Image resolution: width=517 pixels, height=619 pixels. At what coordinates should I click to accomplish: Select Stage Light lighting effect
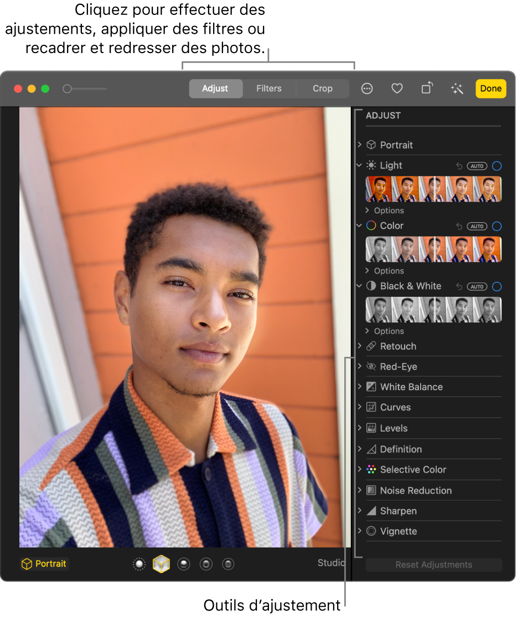206,564
